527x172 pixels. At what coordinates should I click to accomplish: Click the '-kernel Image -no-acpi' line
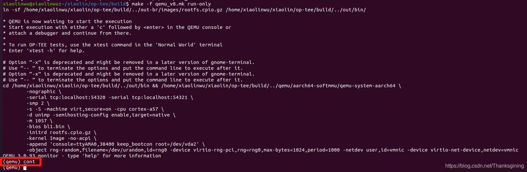point(62,138)
